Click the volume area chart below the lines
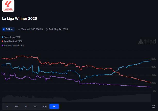Image resolution: width=158 pixels, height=111 pixels. (x=76, y=98)
